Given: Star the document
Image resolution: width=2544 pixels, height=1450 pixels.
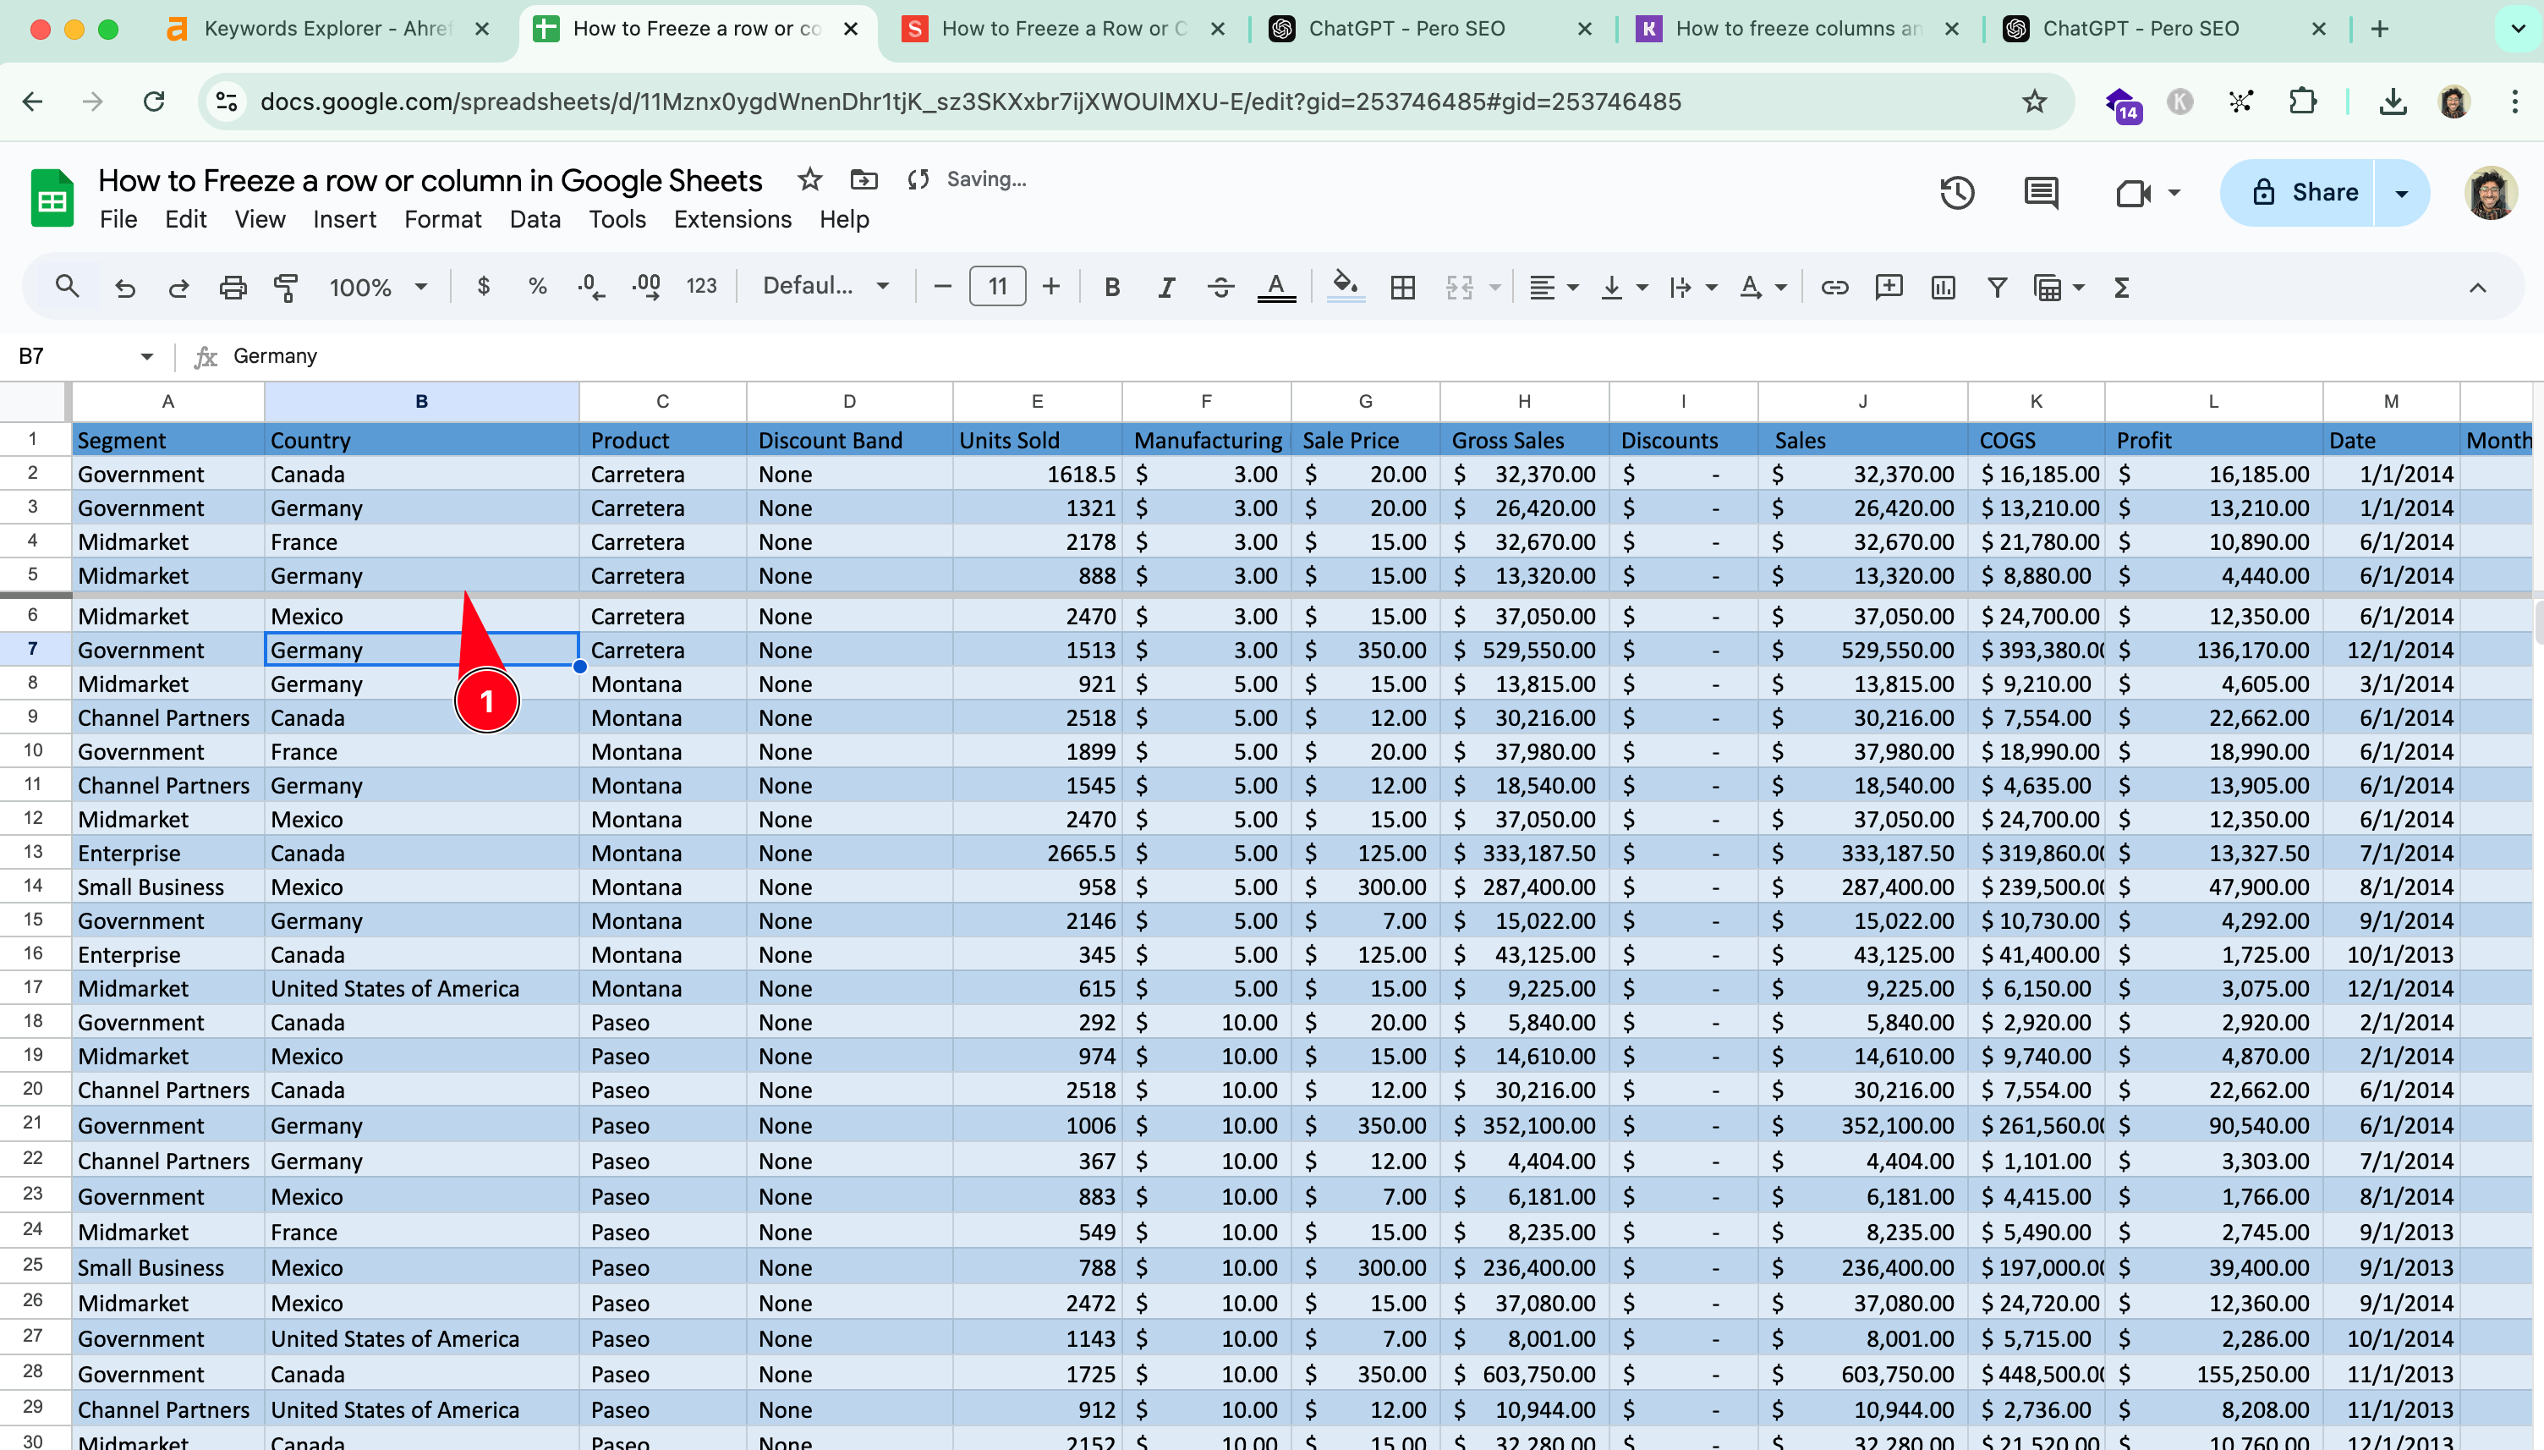Looking at the screenshot, I should [810, 179].
